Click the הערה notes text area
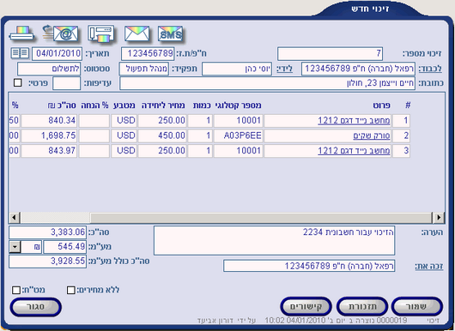The height and width of the screenshot is (331, 455). 274,241
